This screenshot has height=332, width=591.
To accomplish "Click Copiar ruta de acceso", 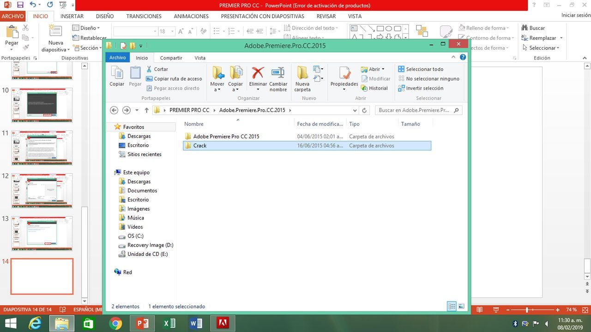I will tap(174, 79).
